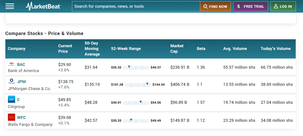The image size is (303, 136).
Task: Click the Market Cap column header
Action: [x=177, y=49]
